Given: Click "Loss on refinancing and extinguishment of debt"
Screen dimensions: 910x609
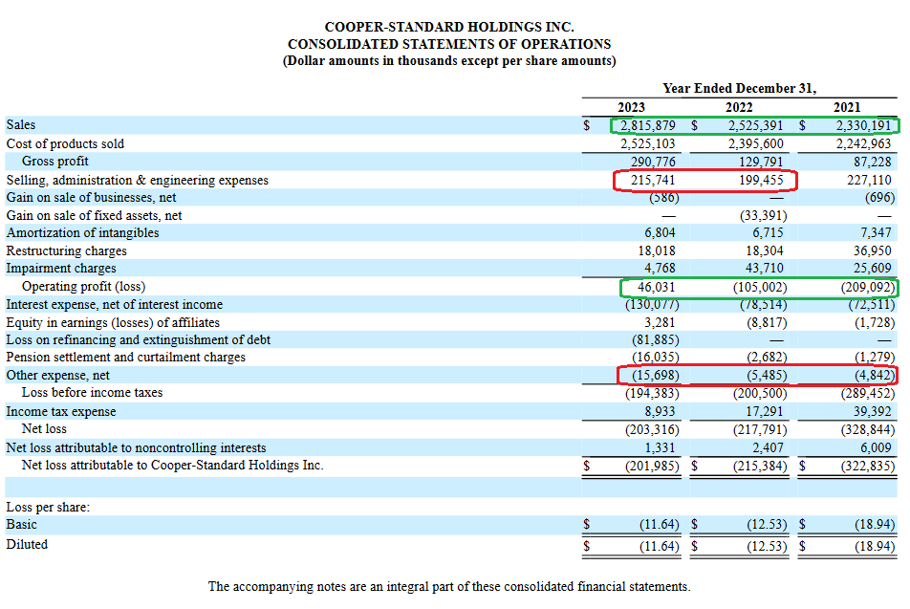Looking at the screenshot, I should pos(138,339).
